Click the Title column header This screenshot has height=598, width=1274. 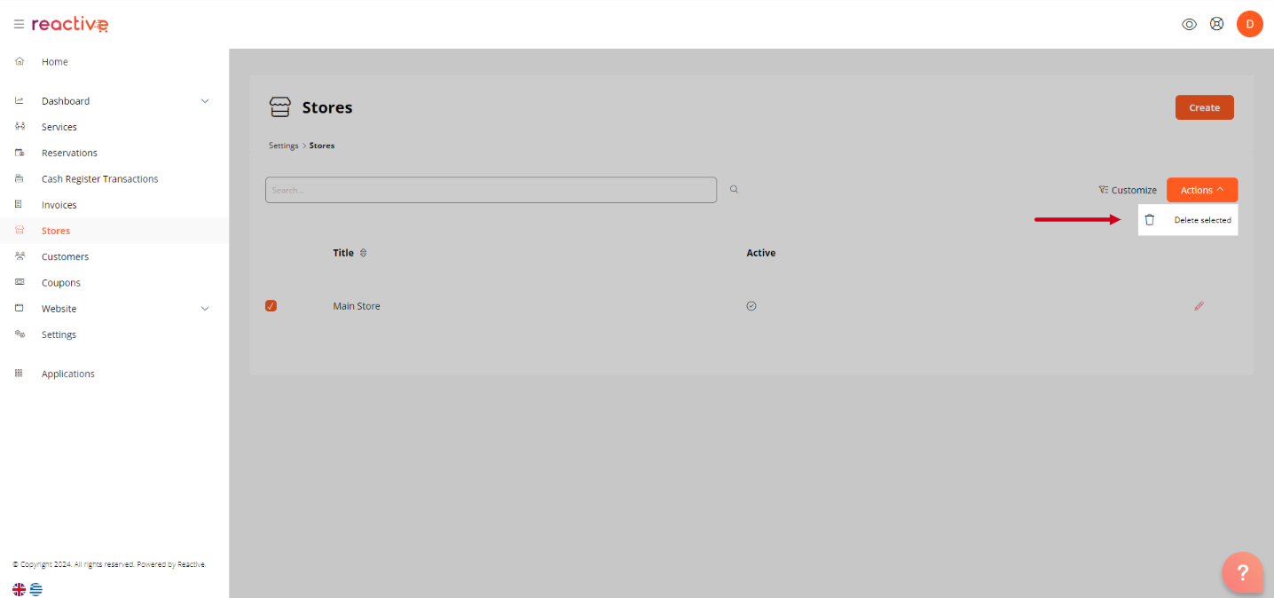click(343, 253)
